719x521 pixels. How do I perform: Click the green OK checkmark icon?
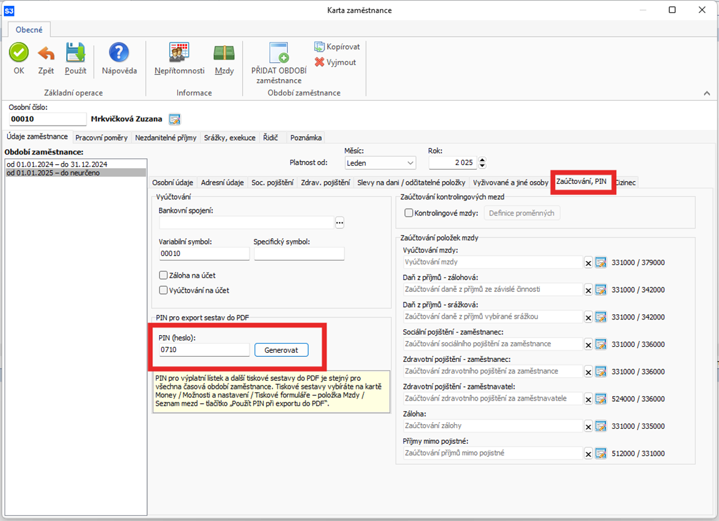coord(19,53)
